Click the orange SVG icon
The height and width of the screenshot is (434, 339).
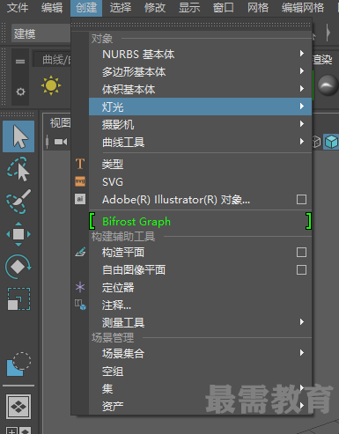[80, 181]
